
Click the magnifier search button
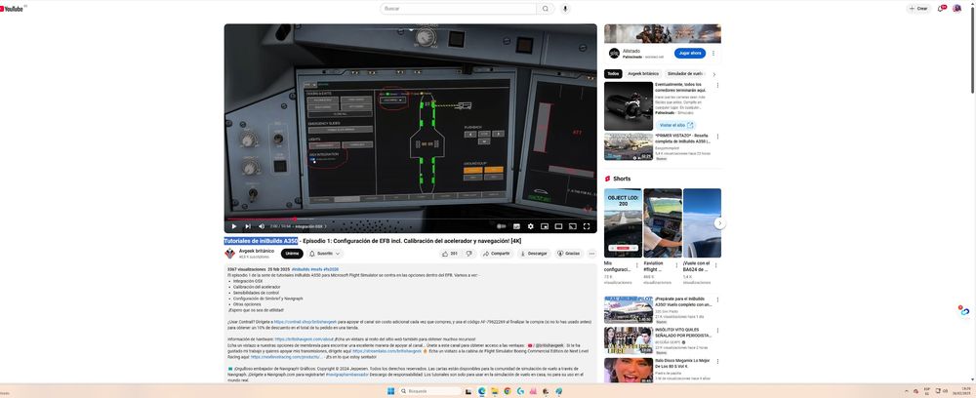coord(546,9)
